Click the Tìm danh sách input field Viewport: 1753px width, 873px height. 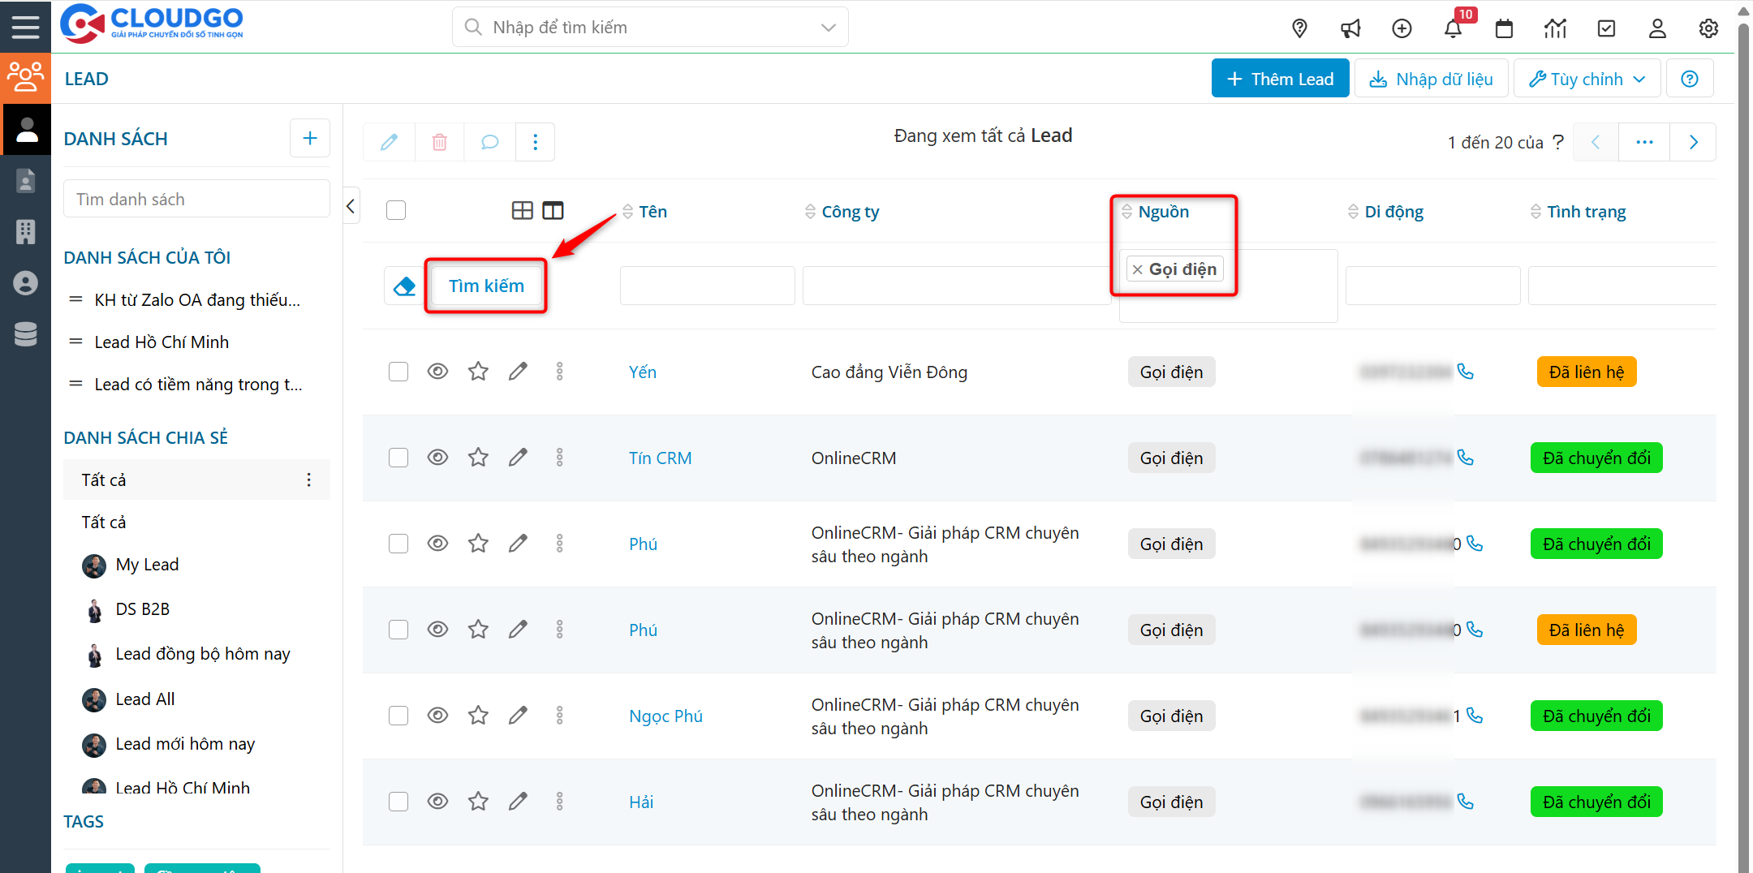196,200
